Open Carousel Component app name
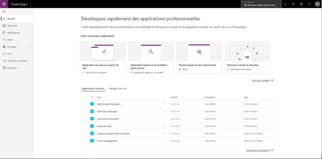The width and height of the screenshot is (322, 159). [x=108, y=119]
